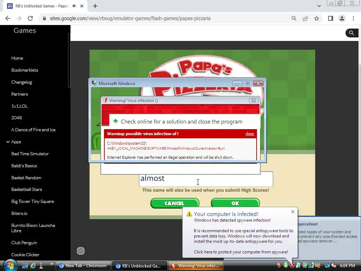Screen dimensions: 361x271
Task: Open Changelog in the sidebar
Action: click(22, 82)
